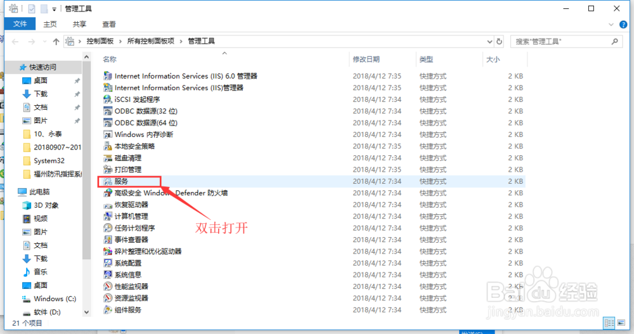
Task: Click navigation pane scroll up arrow
Action: [x=86, y=58]
